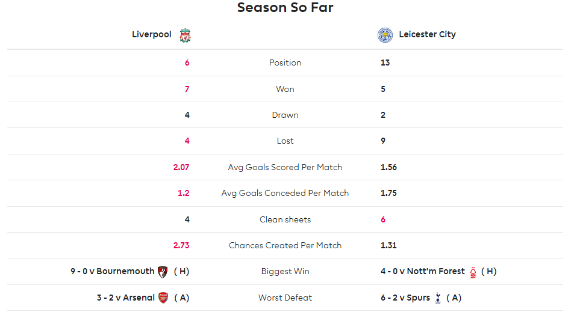The image size is (574, 324).
Task: Select the 6 - 2 v Spurs result
Action: coord(405,298)
